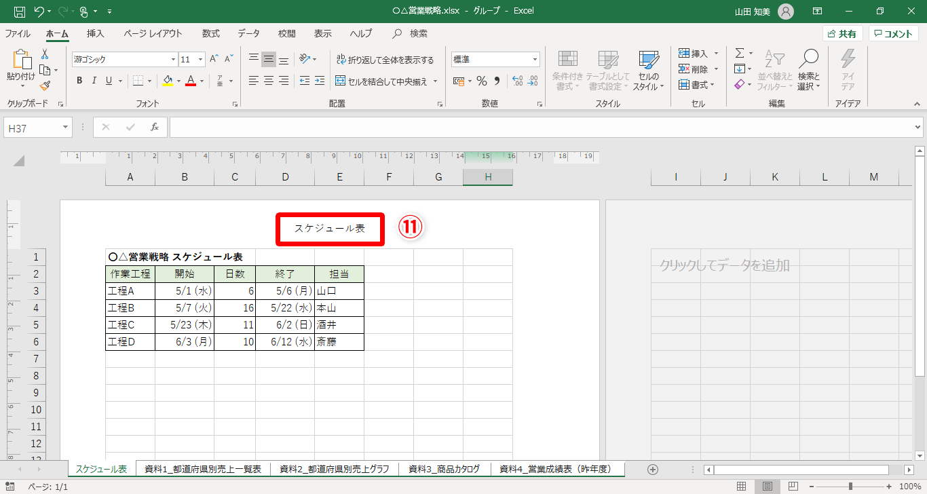Left-align the cell text
The height and width of the screenshot is (494, 927).
click(253, 81)
